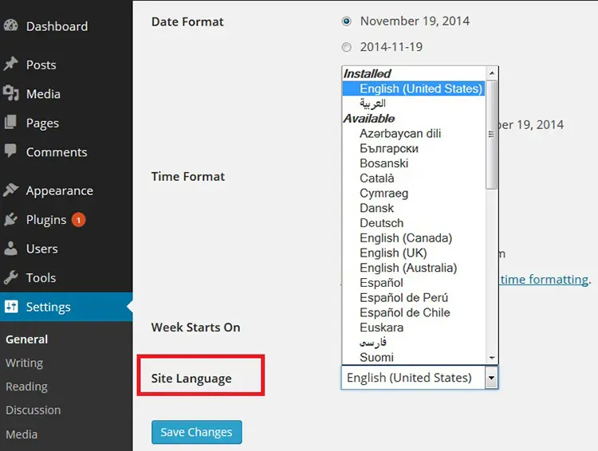Click the Tools wrench icon
Image resolution: width=598 pixels, height=451 pixels.
(11, 277)
